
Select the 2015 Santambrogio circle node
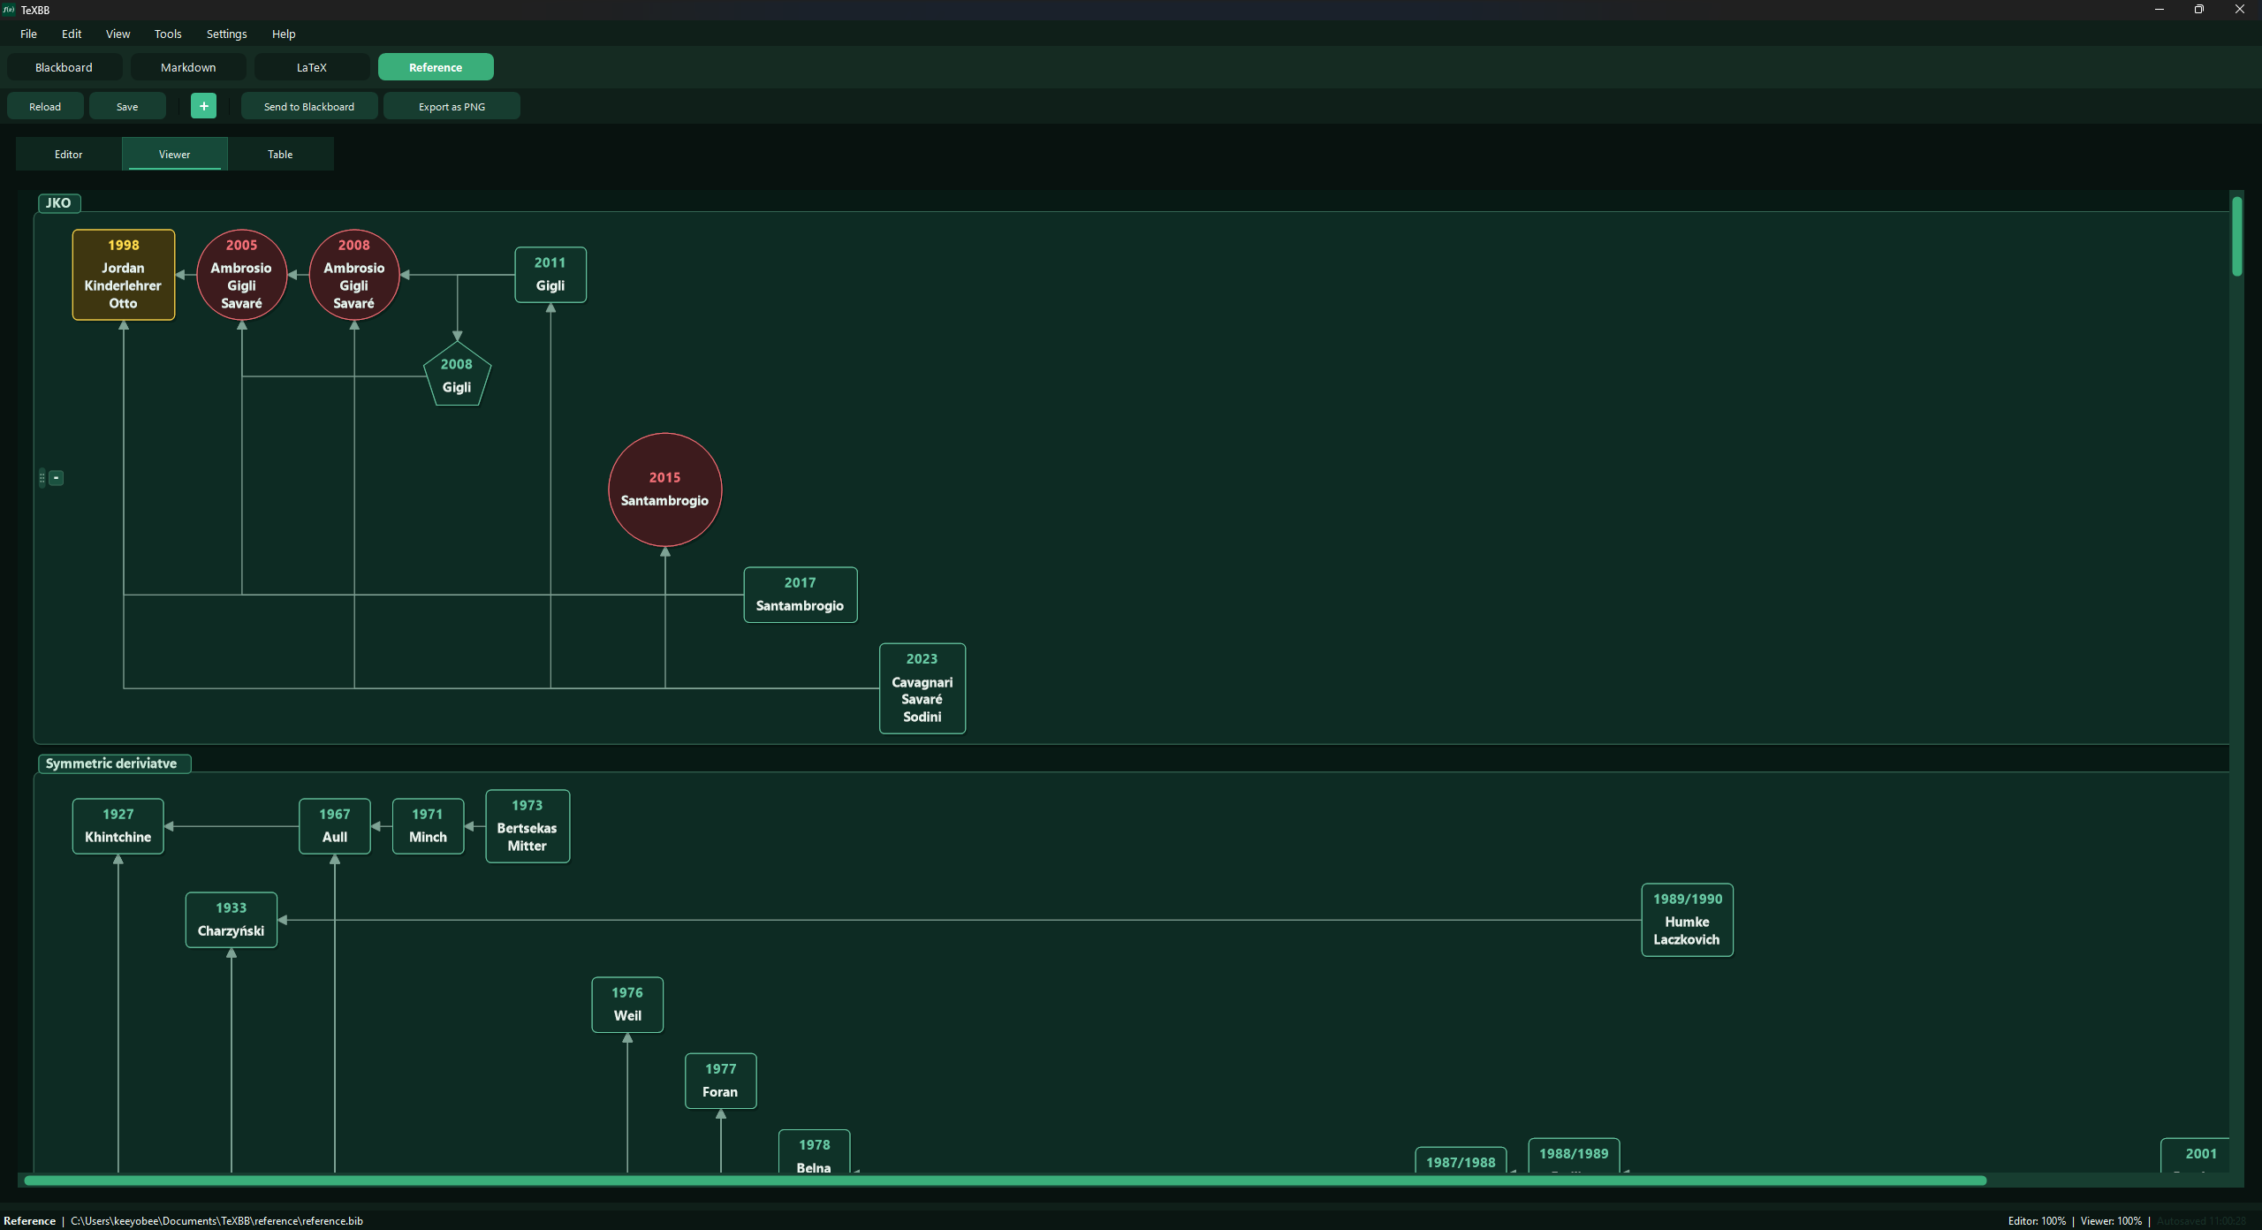coord(665,490)
